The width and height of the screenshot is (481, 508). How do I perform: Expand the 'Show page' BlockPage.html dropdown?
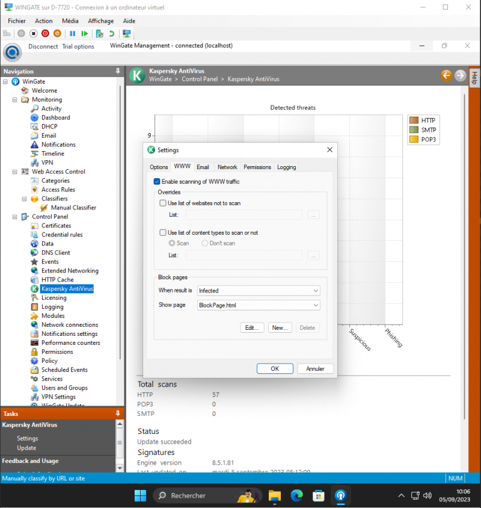click(259, 305)
